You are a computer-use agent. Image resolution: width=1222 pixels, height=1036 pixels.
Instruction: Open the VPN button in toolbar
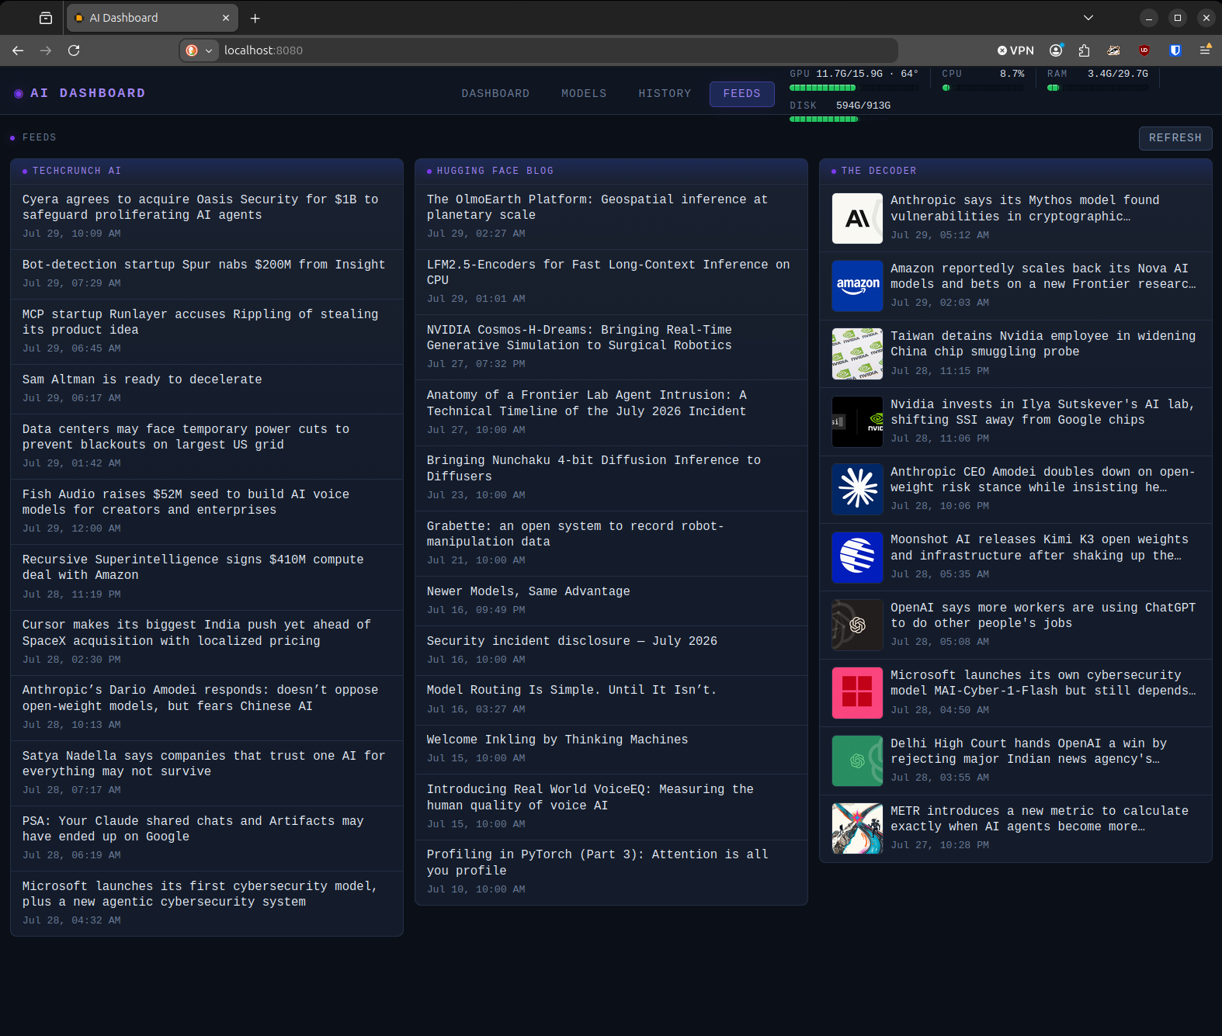pos(1015,50)
